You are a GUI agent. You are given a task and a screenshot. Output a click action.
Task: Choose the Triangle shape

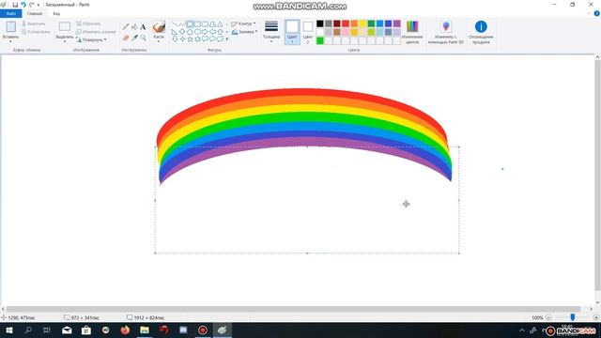click(221, 24)
